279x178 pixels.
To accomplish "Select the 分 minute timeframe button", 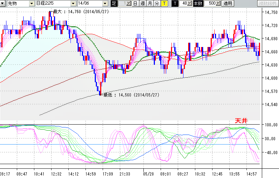I will [x=157, y=4].
